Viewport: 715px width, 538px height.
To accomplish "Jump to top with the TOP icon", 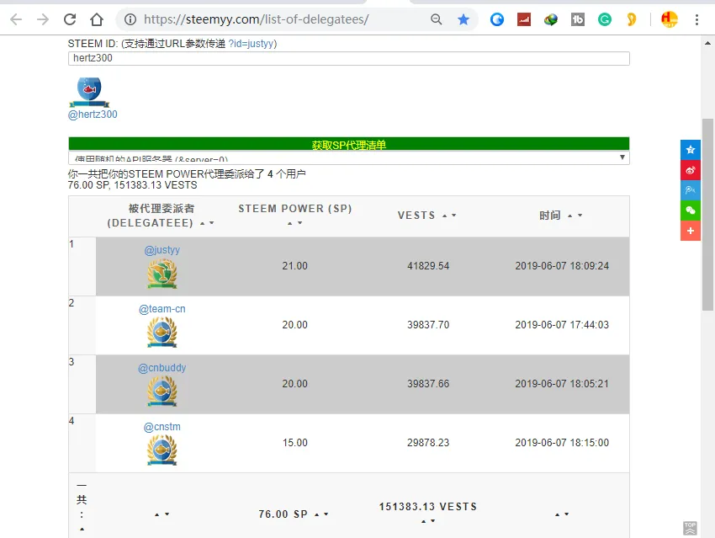I will [690, 528].
